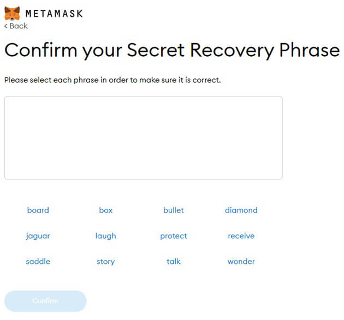344x320 pixels.
Task: Click the back chevron arrow
Action: coord(6,26)
